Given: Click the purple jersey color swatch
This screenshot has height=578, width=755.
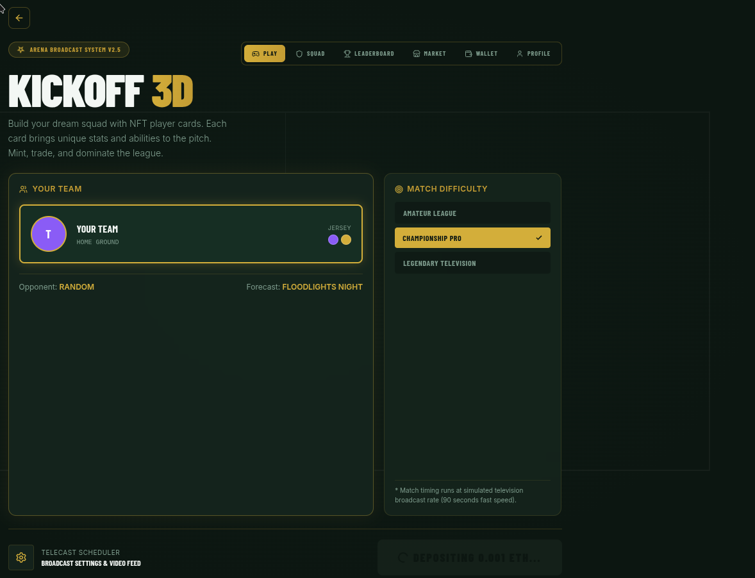Looking at the screenshot, I should [x=333, y=240].
